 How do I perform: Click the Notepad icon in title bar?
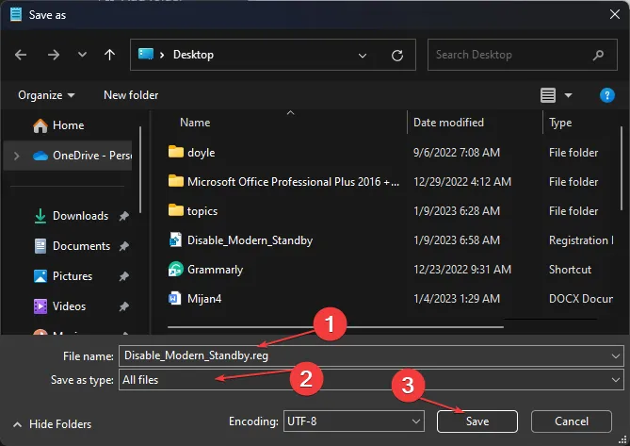tap(16, 14)
